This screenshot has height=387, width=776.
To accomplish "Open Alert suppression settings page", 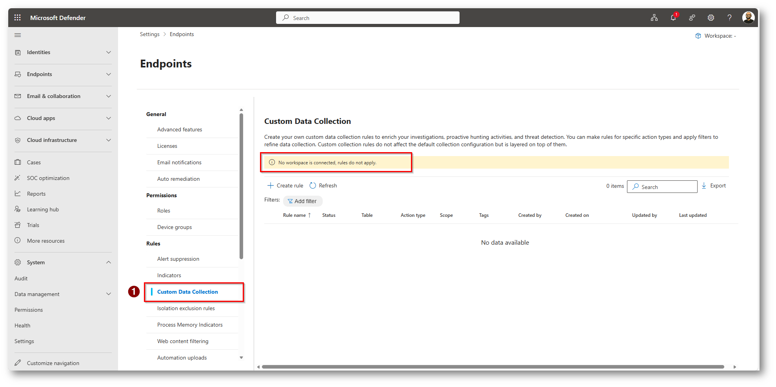I will 178,259.
